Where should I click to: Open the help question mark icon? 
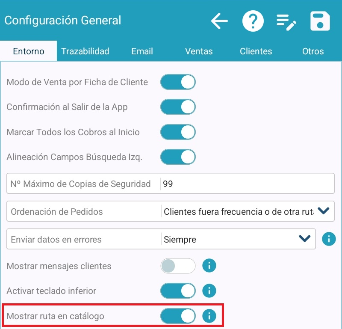click(x=253, y=21)
